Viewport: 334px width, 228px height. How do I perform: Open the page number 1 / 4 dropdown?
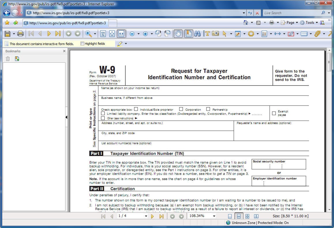pyautogui.click(x=146, y=216)
